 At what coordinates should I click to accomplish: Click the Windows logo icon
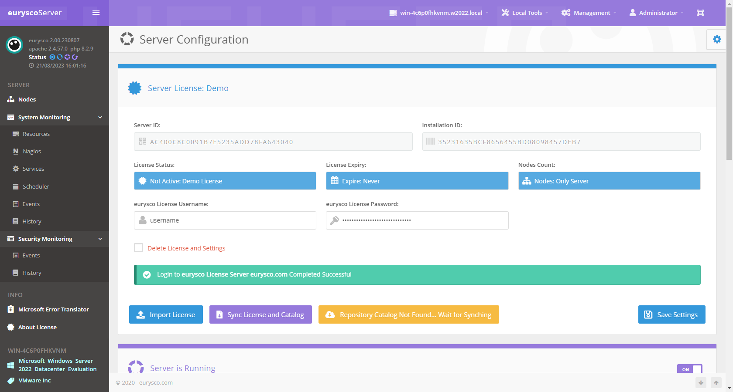(x=11, y=365)
